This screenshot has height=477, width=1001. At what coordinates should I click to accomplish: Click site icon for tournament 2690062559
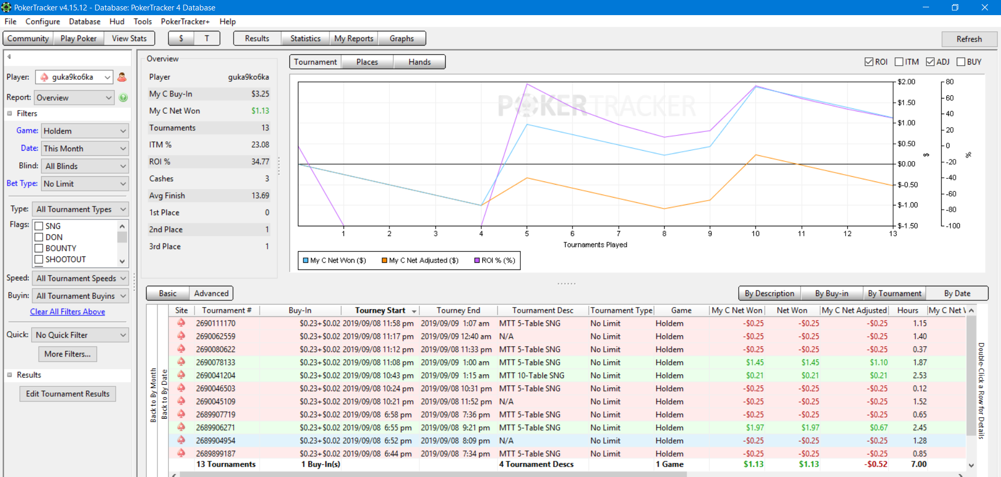[181, 336]
